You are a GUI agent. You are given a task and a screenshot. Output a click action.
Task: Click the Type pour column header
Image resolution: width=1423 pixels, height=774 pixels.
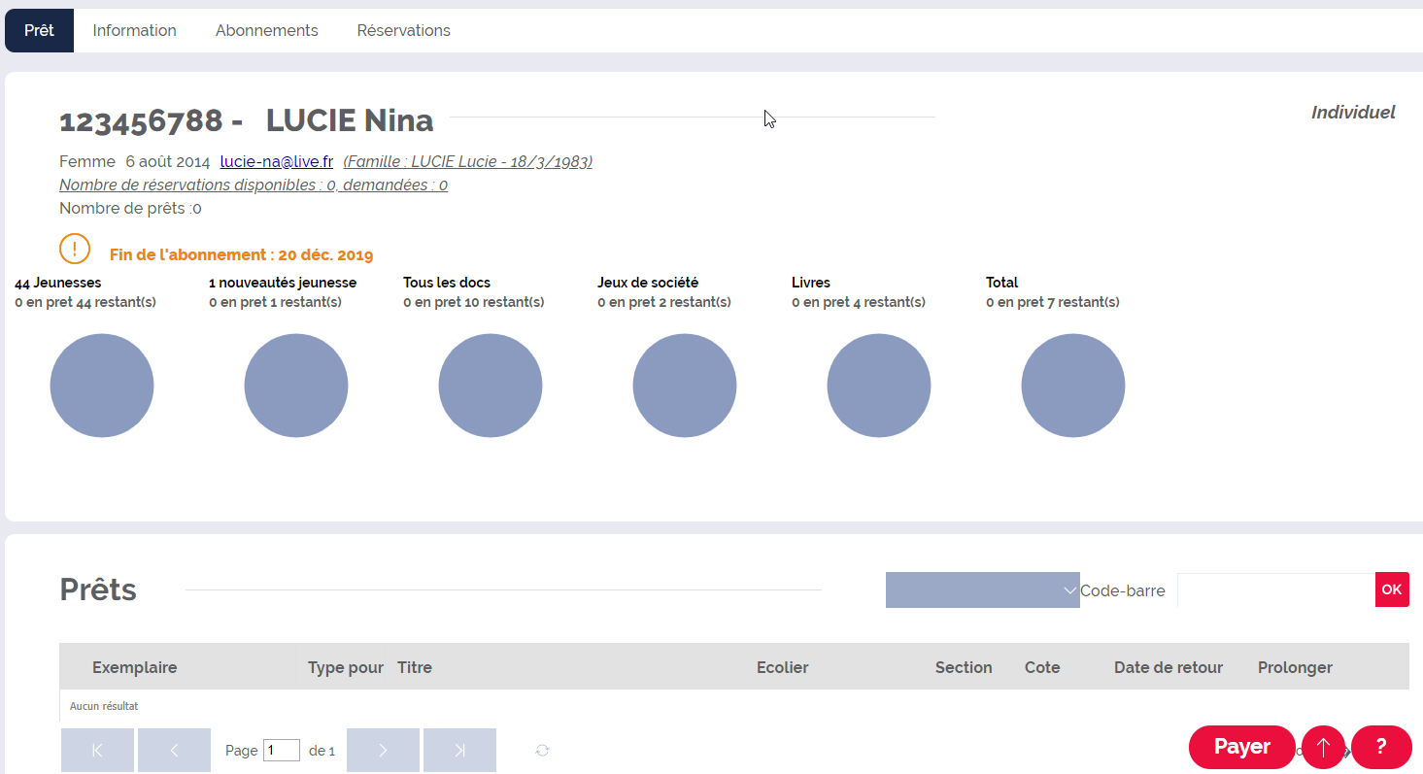pyautogui.click(x=346, y=667)
